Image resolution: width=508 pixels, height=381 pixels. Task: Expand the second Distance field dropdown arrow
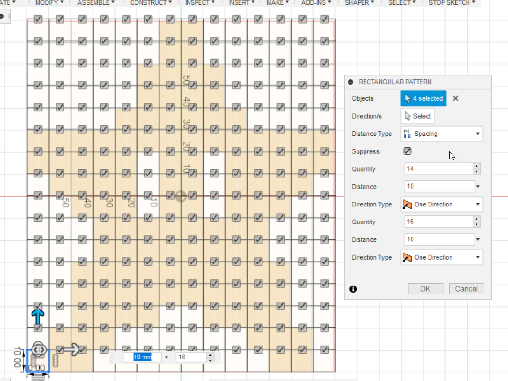(x=478, y=239)
